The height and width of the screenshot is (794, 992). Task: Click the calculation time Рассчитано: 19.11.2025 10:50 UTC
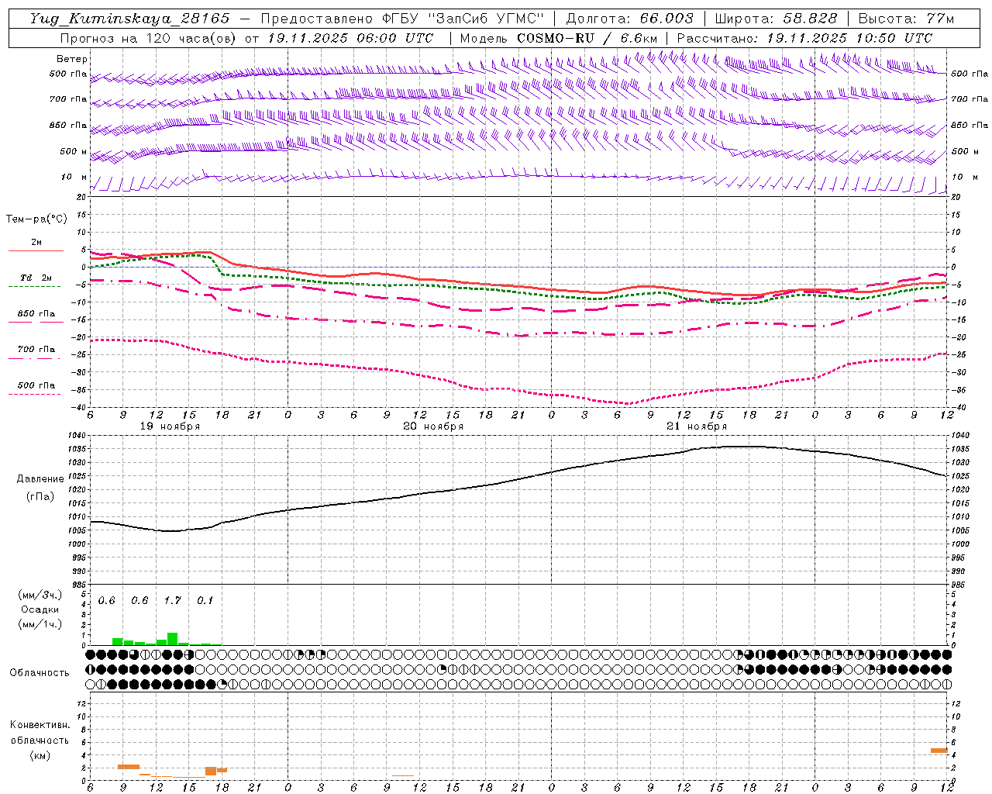pyautogui.click(x=804, y=38)
